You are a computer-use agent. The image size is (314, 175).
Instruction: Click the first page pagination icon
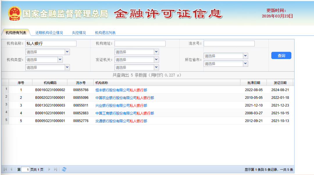point(5,169)
